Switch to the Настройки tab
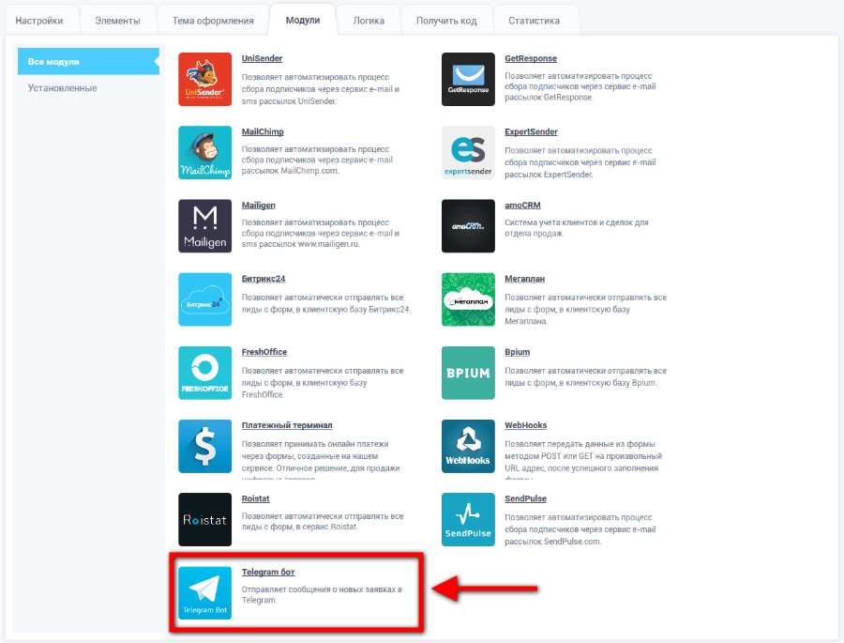844x643 pixels. [x=39, y=21]
